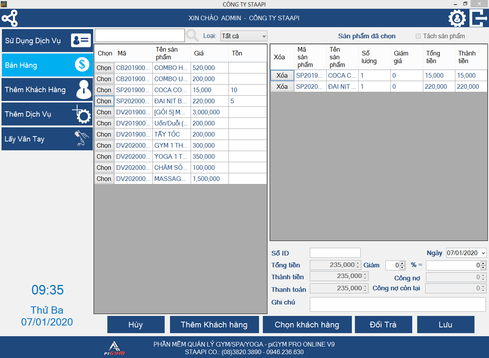Image resolution: width=489 pixels, height=358 pixels.
Task: Click the person icon for Thêm Khách Hàng
Action: [x=84, y=90]
